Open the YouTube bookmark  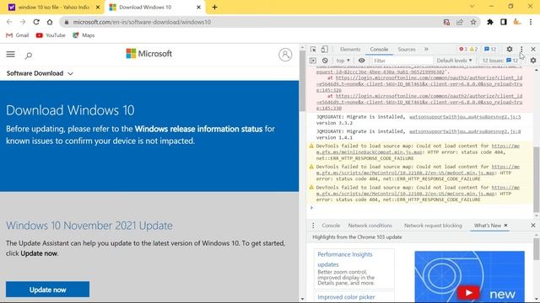51,35
